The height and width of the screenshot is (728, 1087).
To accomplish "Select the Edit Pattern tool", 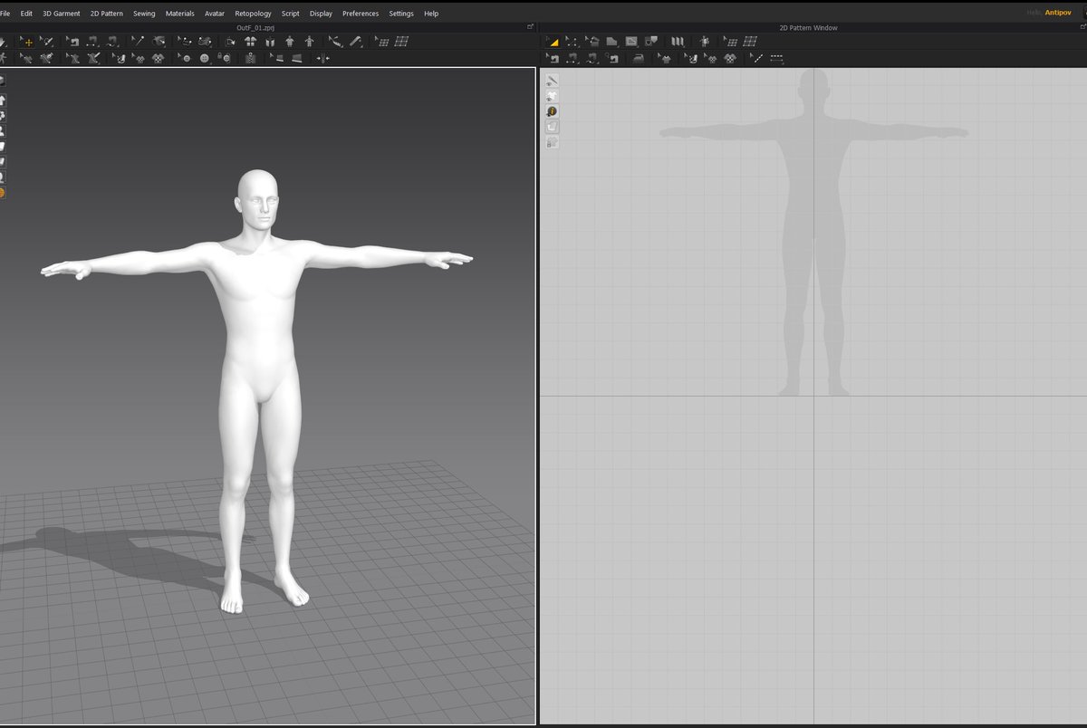I will tap(572, 42).
